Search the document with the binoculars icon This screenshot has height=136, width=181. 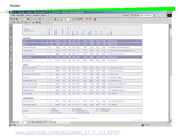tap(28, 19)
